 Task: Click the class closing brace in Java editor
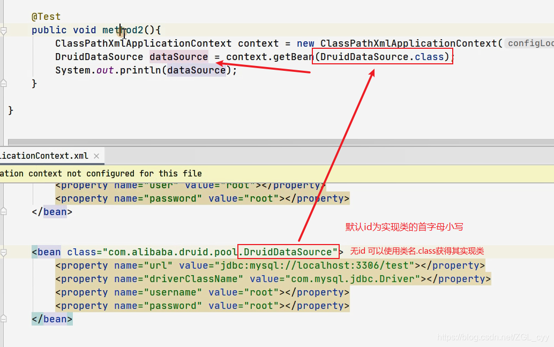11,110
